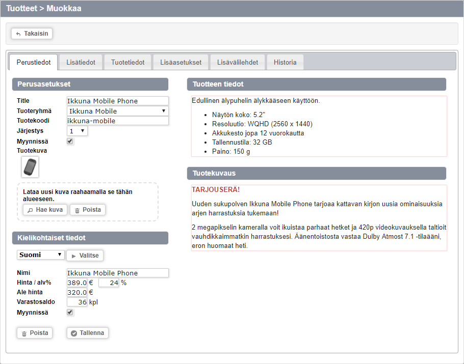The image size is (464, 364).
Task: Click the Takaisin back arrow button
Action: 32,34
